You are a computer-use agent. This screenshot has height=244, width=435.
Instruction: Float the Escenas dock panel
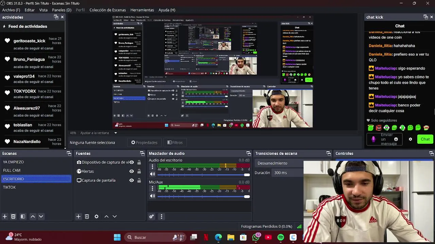click(69, 154)
